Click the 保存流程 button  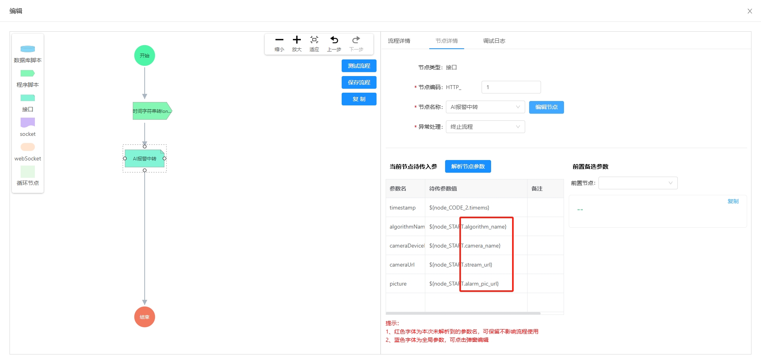click(359, 82)
